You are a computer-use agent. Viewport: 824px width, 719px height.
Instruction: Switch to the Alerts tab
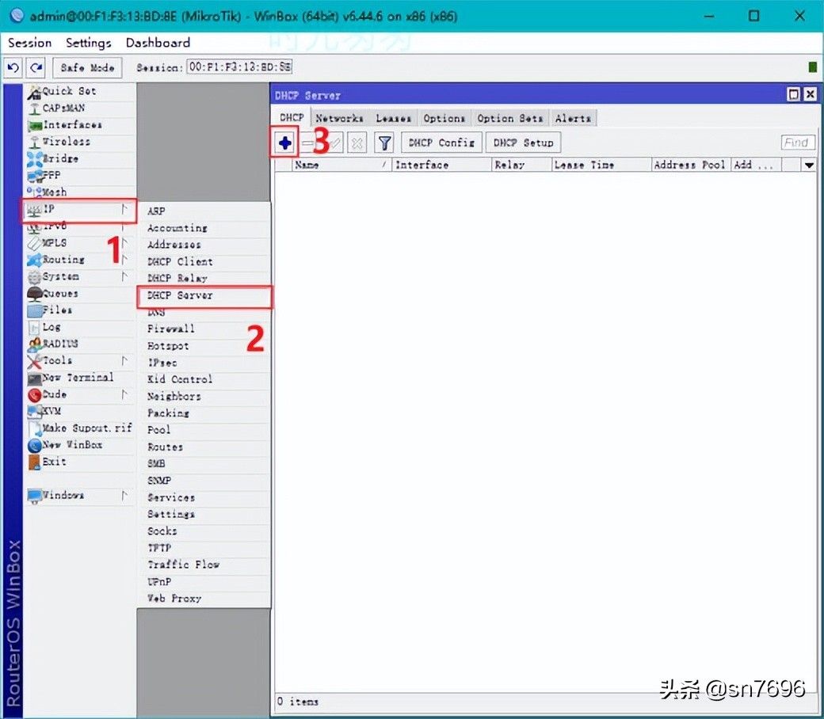click(574, 118)
